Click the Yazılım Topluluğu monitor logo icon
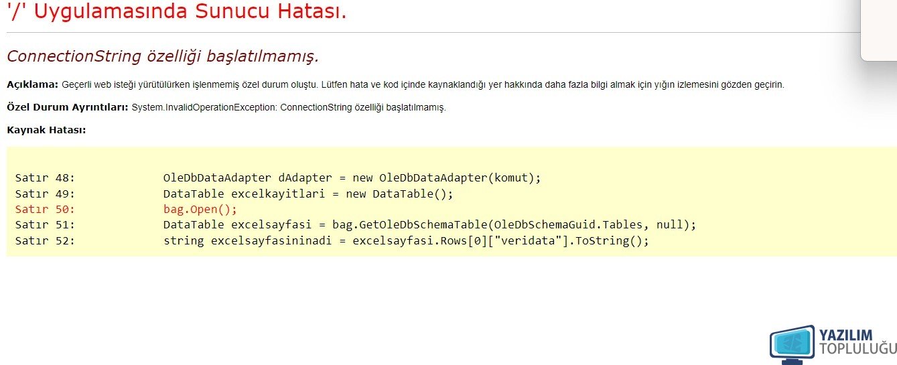This screenshot has height=365, width=897. click(792, 346)
